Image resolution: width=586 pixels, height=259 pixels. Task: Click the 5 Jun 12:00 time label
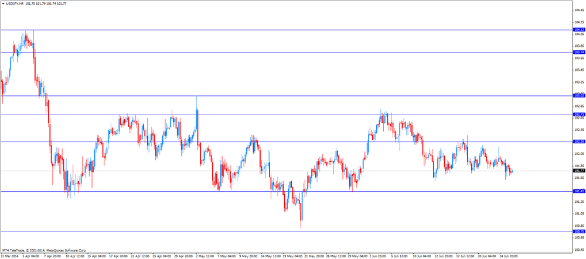(x=400, y=257)
